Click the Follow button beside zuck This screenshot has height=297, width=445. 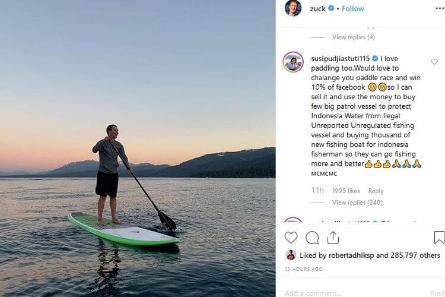tap(352, 9)
